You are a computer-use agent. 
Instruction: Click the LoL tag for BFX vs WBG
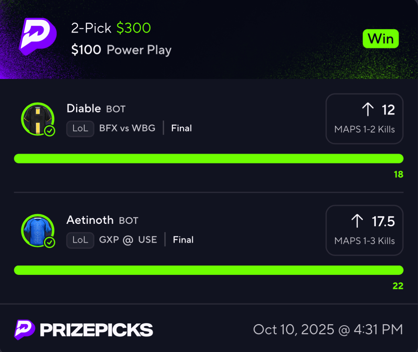point(80,129)
